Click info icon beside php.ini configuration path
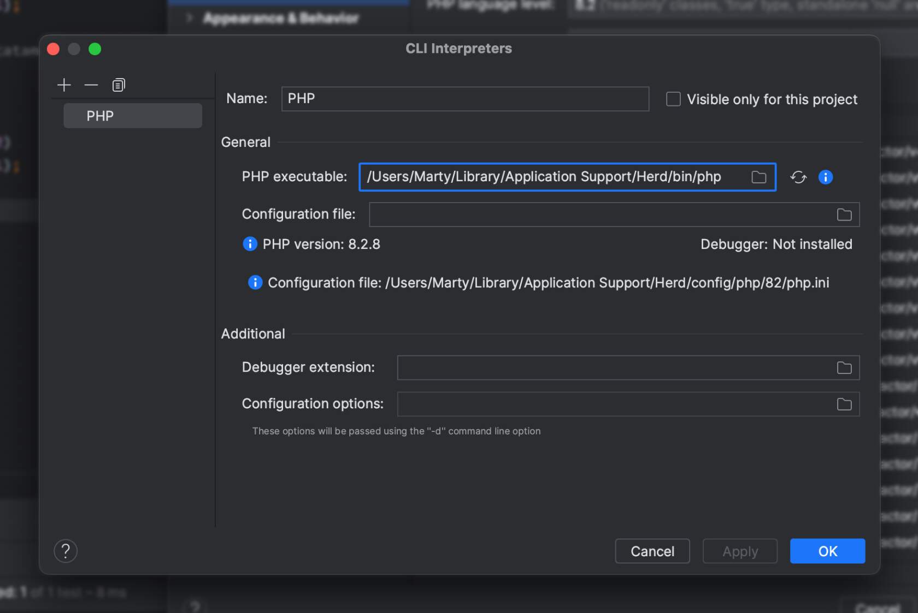The width and height of the screenshot is (918, 613). point(255,282)
